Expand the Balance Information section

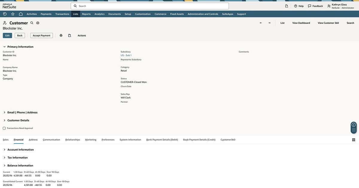tap(4, 165)
